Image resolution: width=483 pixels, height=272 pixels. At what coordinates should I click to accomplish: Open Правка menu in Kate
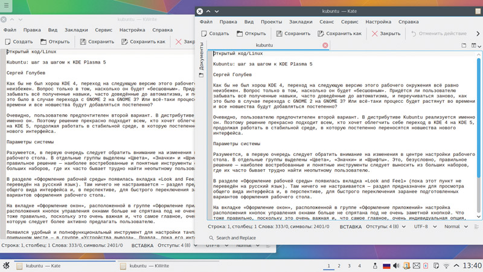[228, 22]
